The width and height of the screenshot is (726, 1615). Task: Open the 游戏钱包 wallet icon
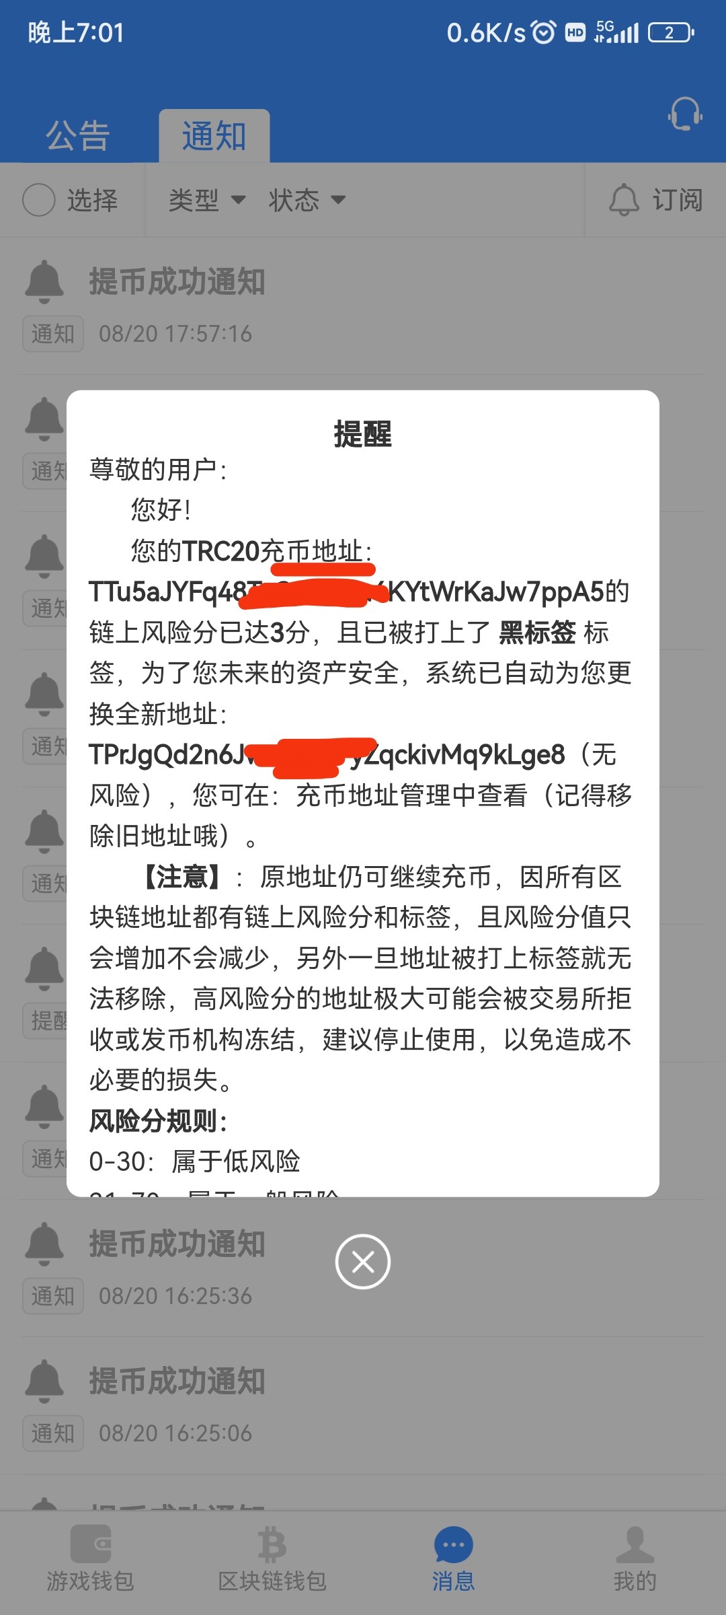point(90,1544)
